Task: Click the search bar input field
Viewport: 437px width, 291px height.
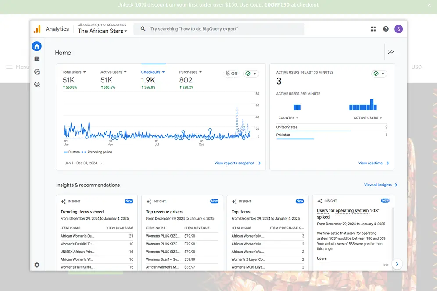Action: [219, 29]
